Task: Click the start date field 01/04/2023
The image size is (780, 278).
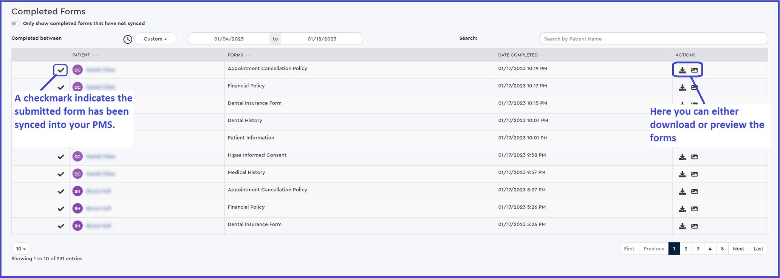Action: click(x=229, y=39)
